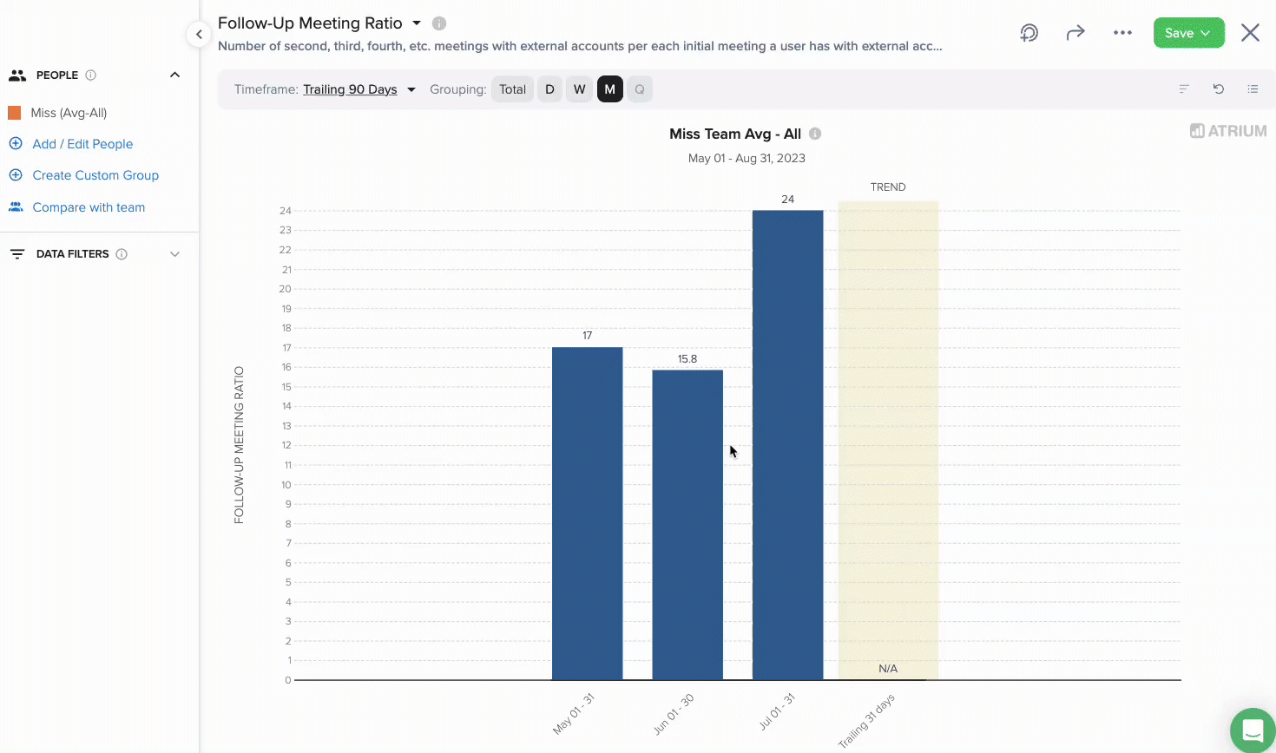Select D daily grouping
The image size is (1276, 753).
click(x=549, y=89)
